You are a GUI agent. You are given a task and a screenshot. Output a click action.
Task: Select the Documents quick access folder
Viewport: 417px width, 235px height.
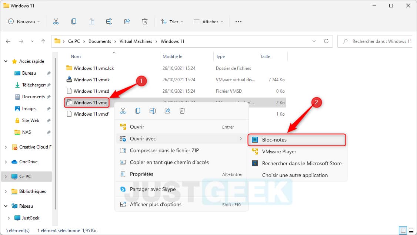33,97
